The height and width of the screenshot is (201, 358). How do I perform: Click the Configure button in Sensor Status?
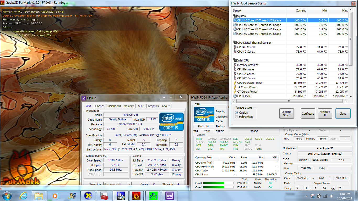(308, 114)
